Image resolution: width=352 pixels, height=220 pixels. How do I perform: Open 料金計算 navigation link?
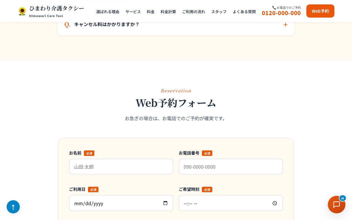tap(168, 12)
